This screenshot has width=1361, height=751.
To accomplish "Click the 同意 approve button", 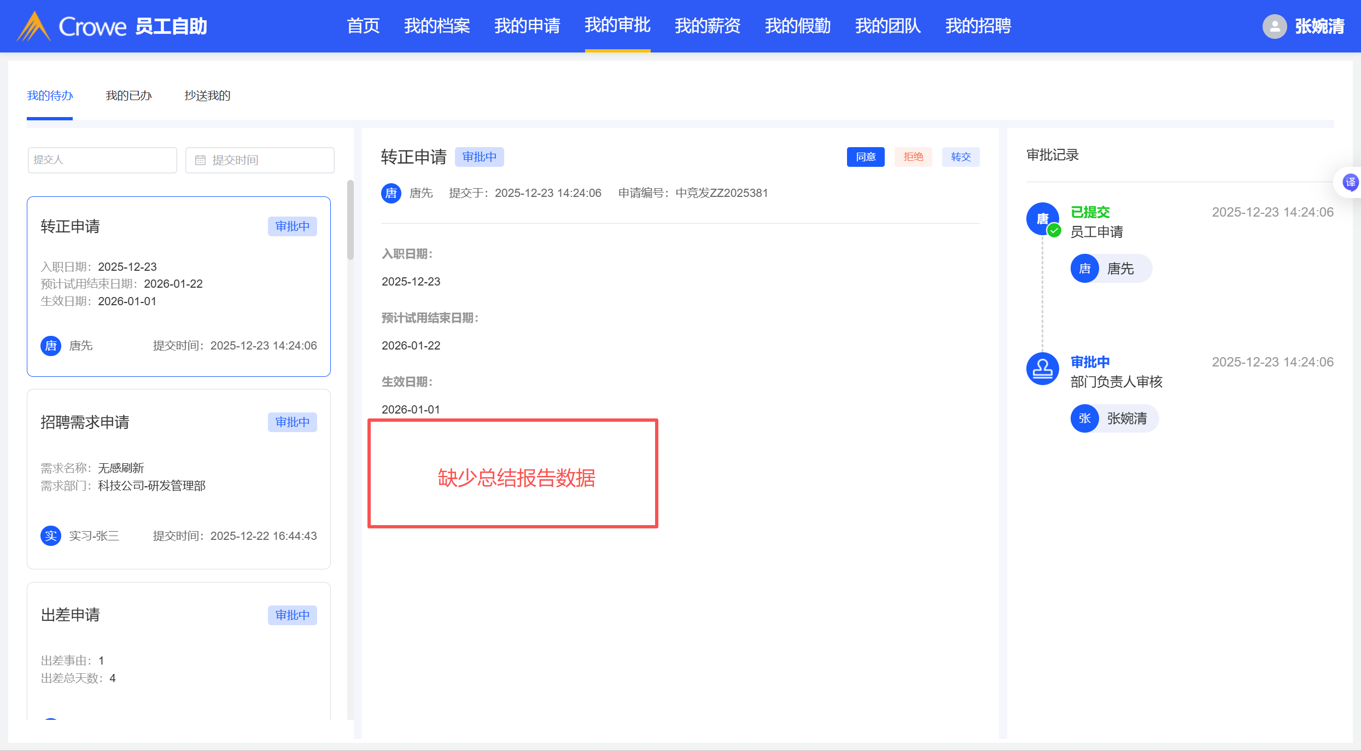I will click(x=866, y=157).
